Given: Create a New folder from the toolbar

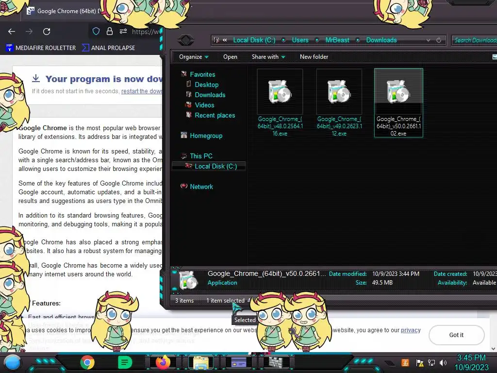Looking at the screenshot, I should pyautogui.click(x=314, y=57).
